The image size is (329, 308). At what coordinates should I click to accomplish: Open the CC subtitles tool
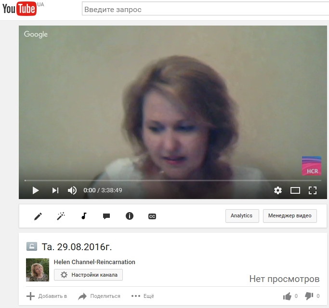pyautogui.click(x=152, y=216)
